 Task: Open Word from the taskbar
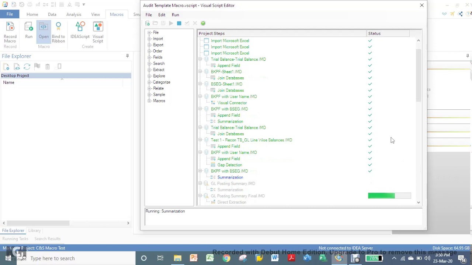pyautogui.click(x=275, y=258)
